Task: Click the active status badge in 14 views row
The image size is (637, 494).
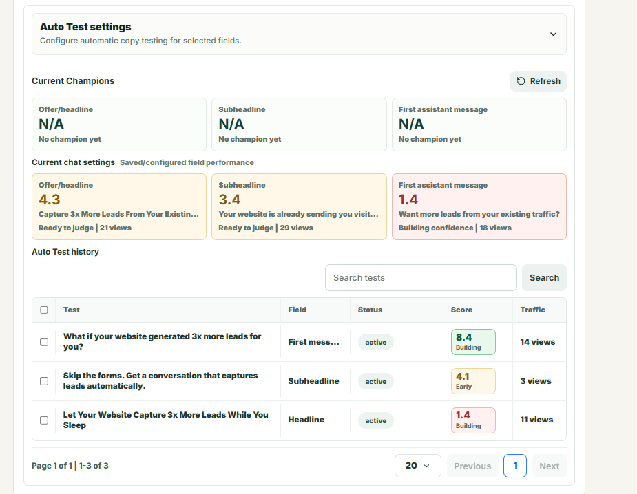Action: point(375,342)
